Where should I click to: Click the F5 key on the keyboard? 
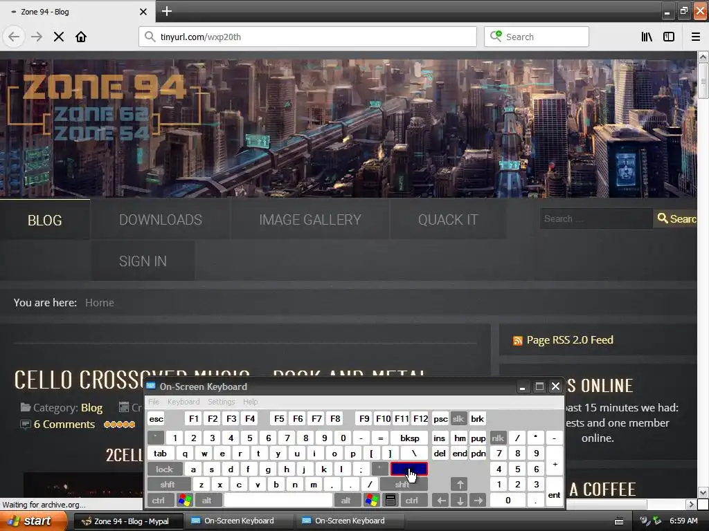tap(279, 418)
